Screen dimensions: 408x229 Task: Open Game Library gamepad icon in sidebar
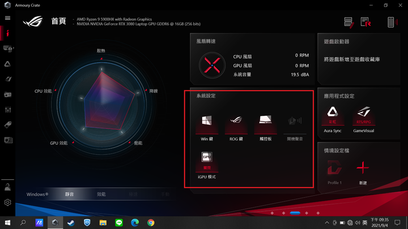click(x=7, y=94)
